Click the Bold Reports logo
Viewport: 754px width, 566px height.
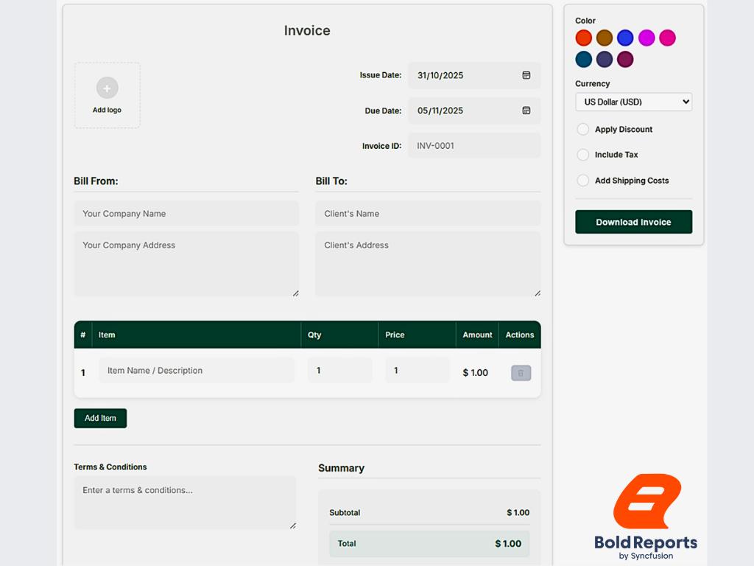coord(646,517)
